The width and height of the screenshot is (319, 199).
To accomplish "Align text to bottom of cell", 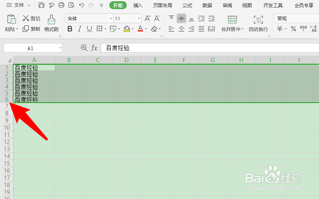I will 191,19.
